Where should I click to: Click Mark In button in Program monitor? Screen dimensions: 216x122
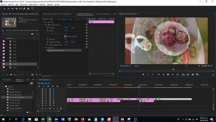click(x=148, y=75)
